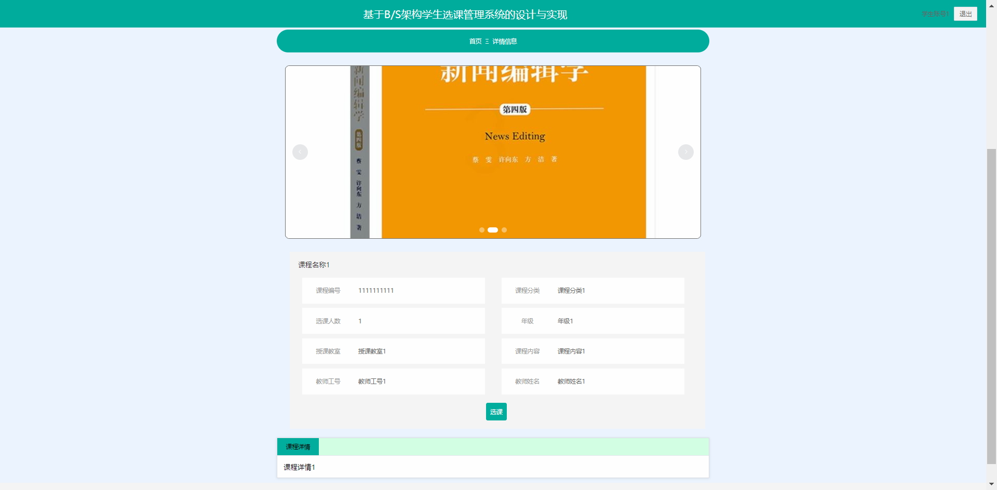This screenshot has height=490, width=997.
Task: Click course number value 1111111111
Action: coord(376,291)
